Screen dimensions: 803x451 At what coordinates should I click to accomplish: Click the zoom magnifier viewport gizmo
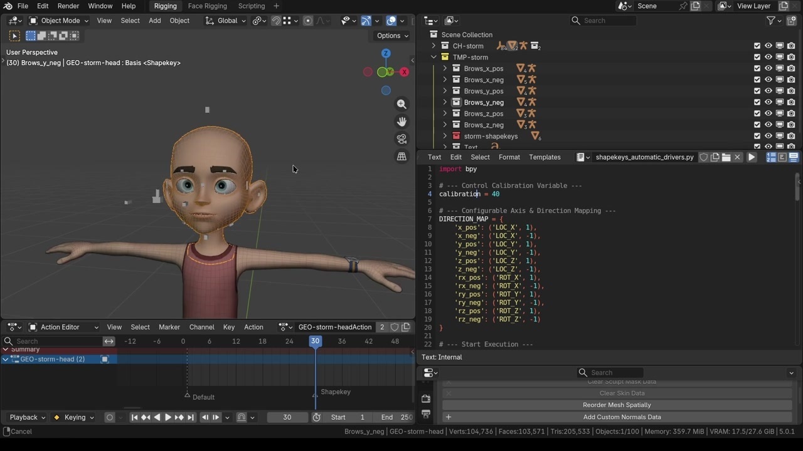point(401,104)
